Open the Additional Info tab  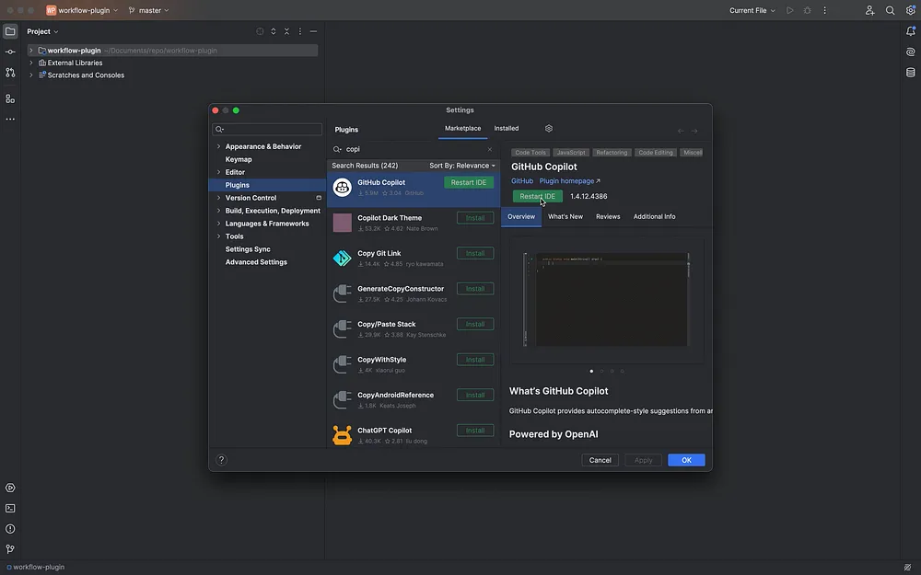654,216
